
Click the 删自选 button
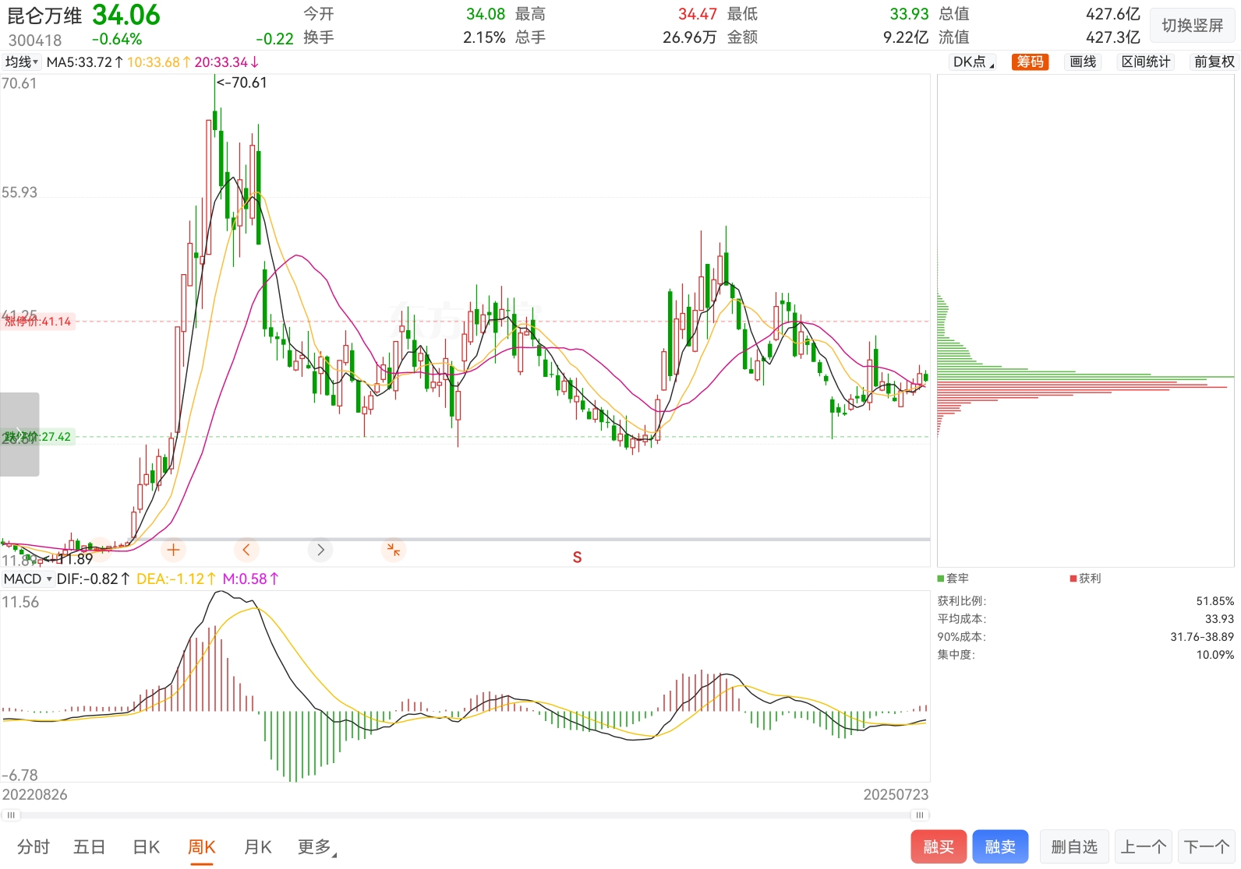point(1074,846)
